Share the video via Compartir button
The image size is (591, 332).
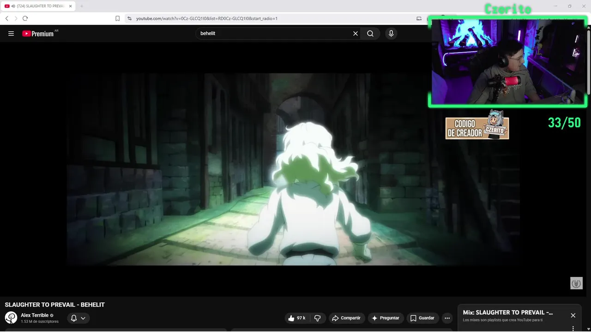point(346,318)
